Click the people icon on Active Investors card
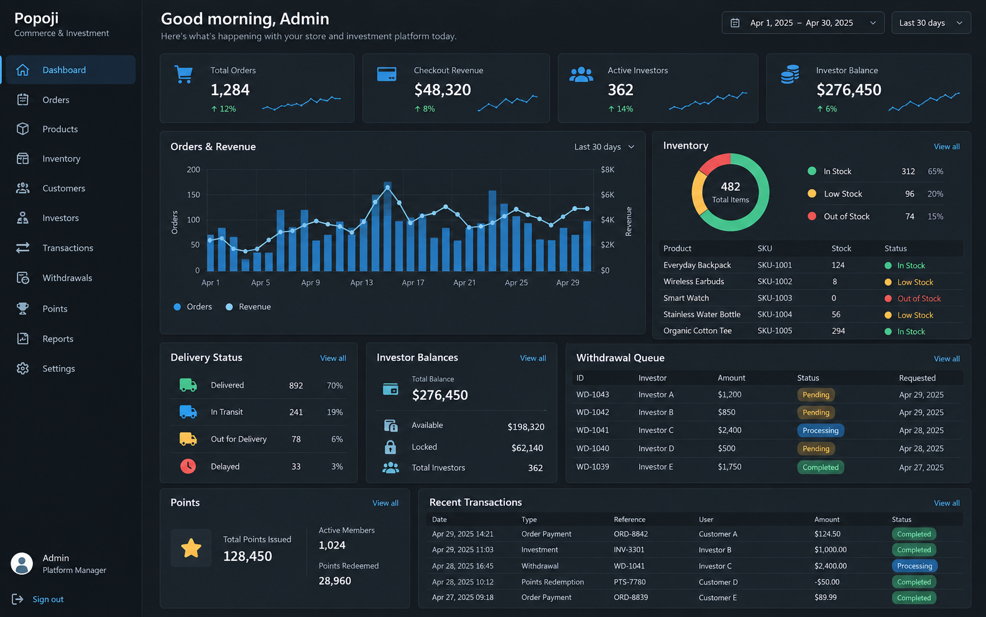 coord(581,75)
